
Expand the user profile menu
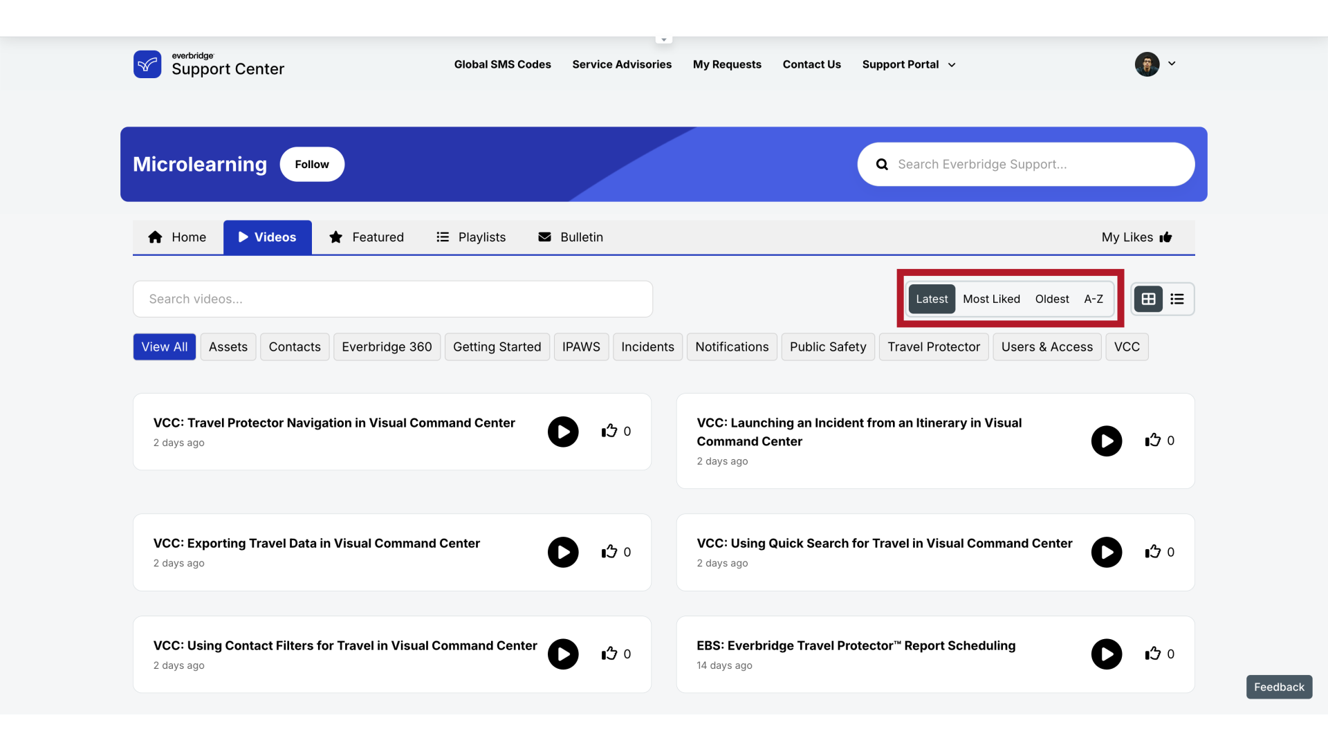click(1171, 63)
